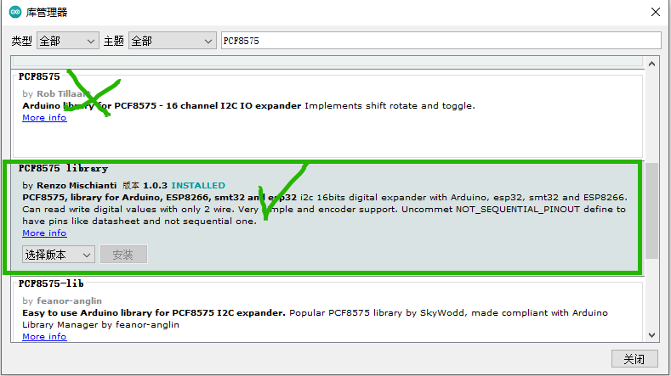The width and height of the screenshot is (671, 376).
Task: Click the scrollbar down arrow
Action: point(651,334)
